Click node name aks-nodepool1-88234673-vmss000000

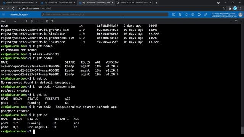pyautogui.click(x=30, y=66)
